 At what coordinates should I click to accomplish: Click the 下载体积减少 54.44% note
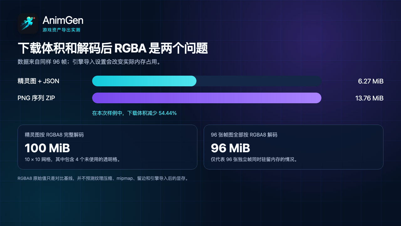pyautogui.click(x=134, y=113)
